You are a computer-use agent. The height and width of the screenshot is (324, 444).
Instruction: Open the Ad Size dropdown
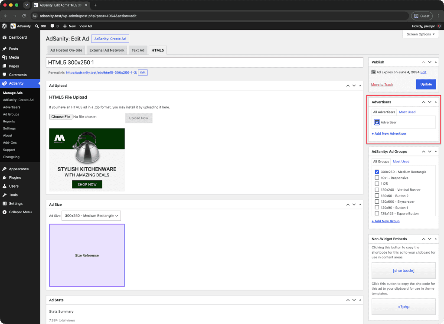tap(91, 215)
